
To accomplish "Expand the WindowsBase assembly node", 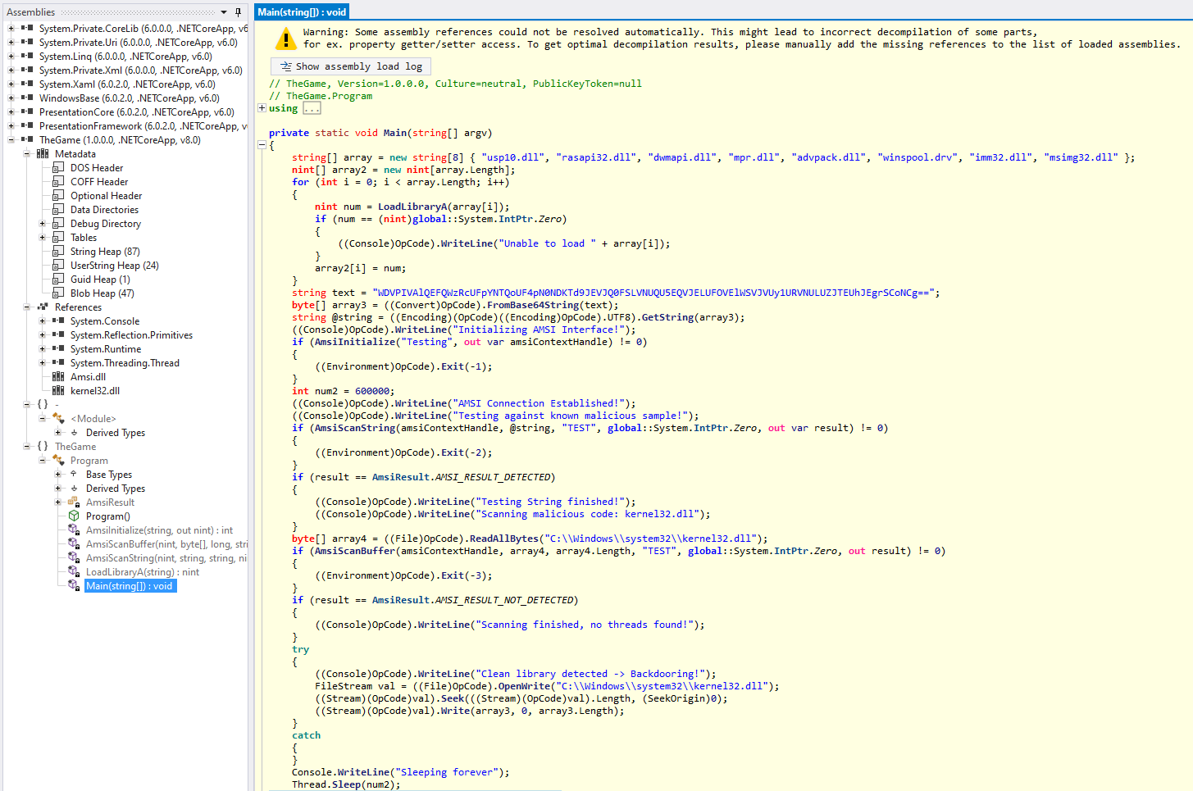I will (11, 98).
